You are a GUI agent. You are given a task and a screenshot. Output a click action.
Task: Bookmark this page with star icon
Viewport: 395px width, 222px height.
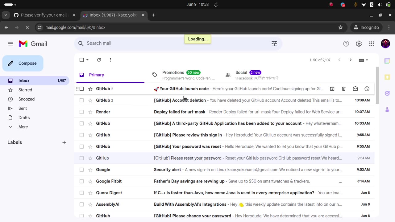[341, 27]
